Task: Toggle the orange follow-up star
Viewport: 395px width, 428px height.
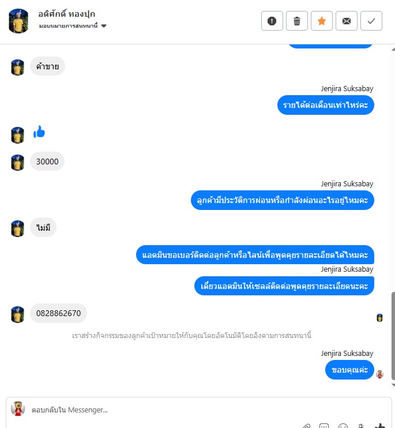Action: pyautogui.click(x=322, y=21)
